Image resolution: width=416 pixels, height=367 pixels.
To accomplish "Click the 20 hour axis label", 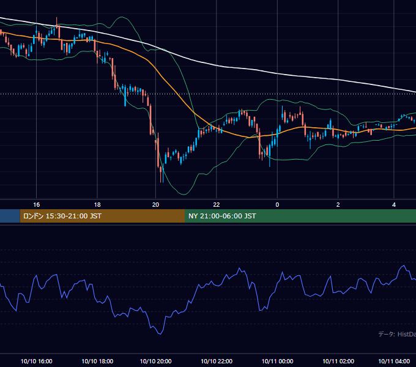I will (155, 205).
